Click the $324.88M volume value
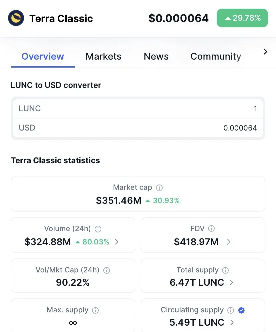The height and width of the screenshot is (332, 276). (48, 241)
